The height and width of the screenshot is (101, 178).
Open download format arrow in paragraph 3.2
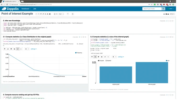coord(116,57)
